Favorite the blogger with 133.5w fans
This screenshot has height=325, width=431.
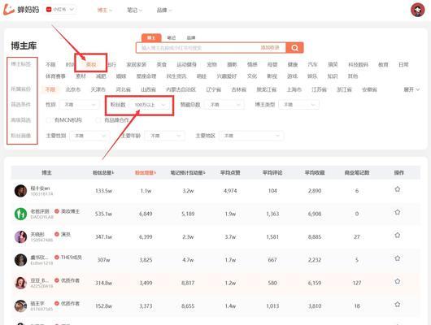[x=397, y=189]
